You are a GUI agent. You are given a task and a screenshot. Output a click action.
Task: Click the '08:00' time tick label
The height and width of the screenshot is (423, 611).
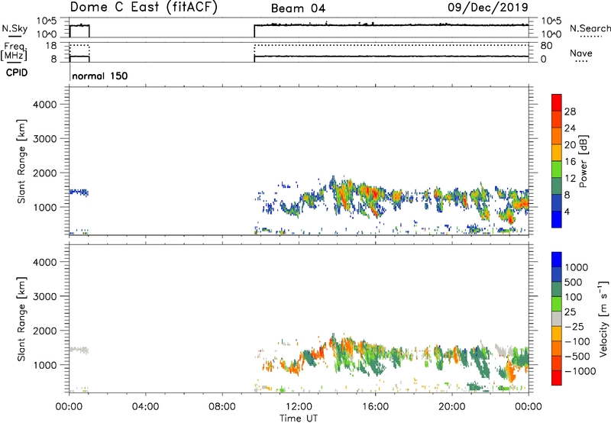tap(222, 407)
